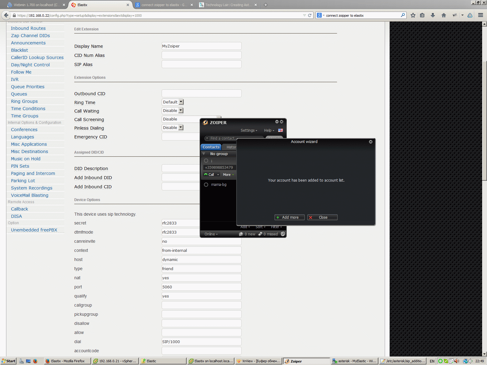
Task: Switch to Zoiper in the taskbar
Action: point(307,361)
